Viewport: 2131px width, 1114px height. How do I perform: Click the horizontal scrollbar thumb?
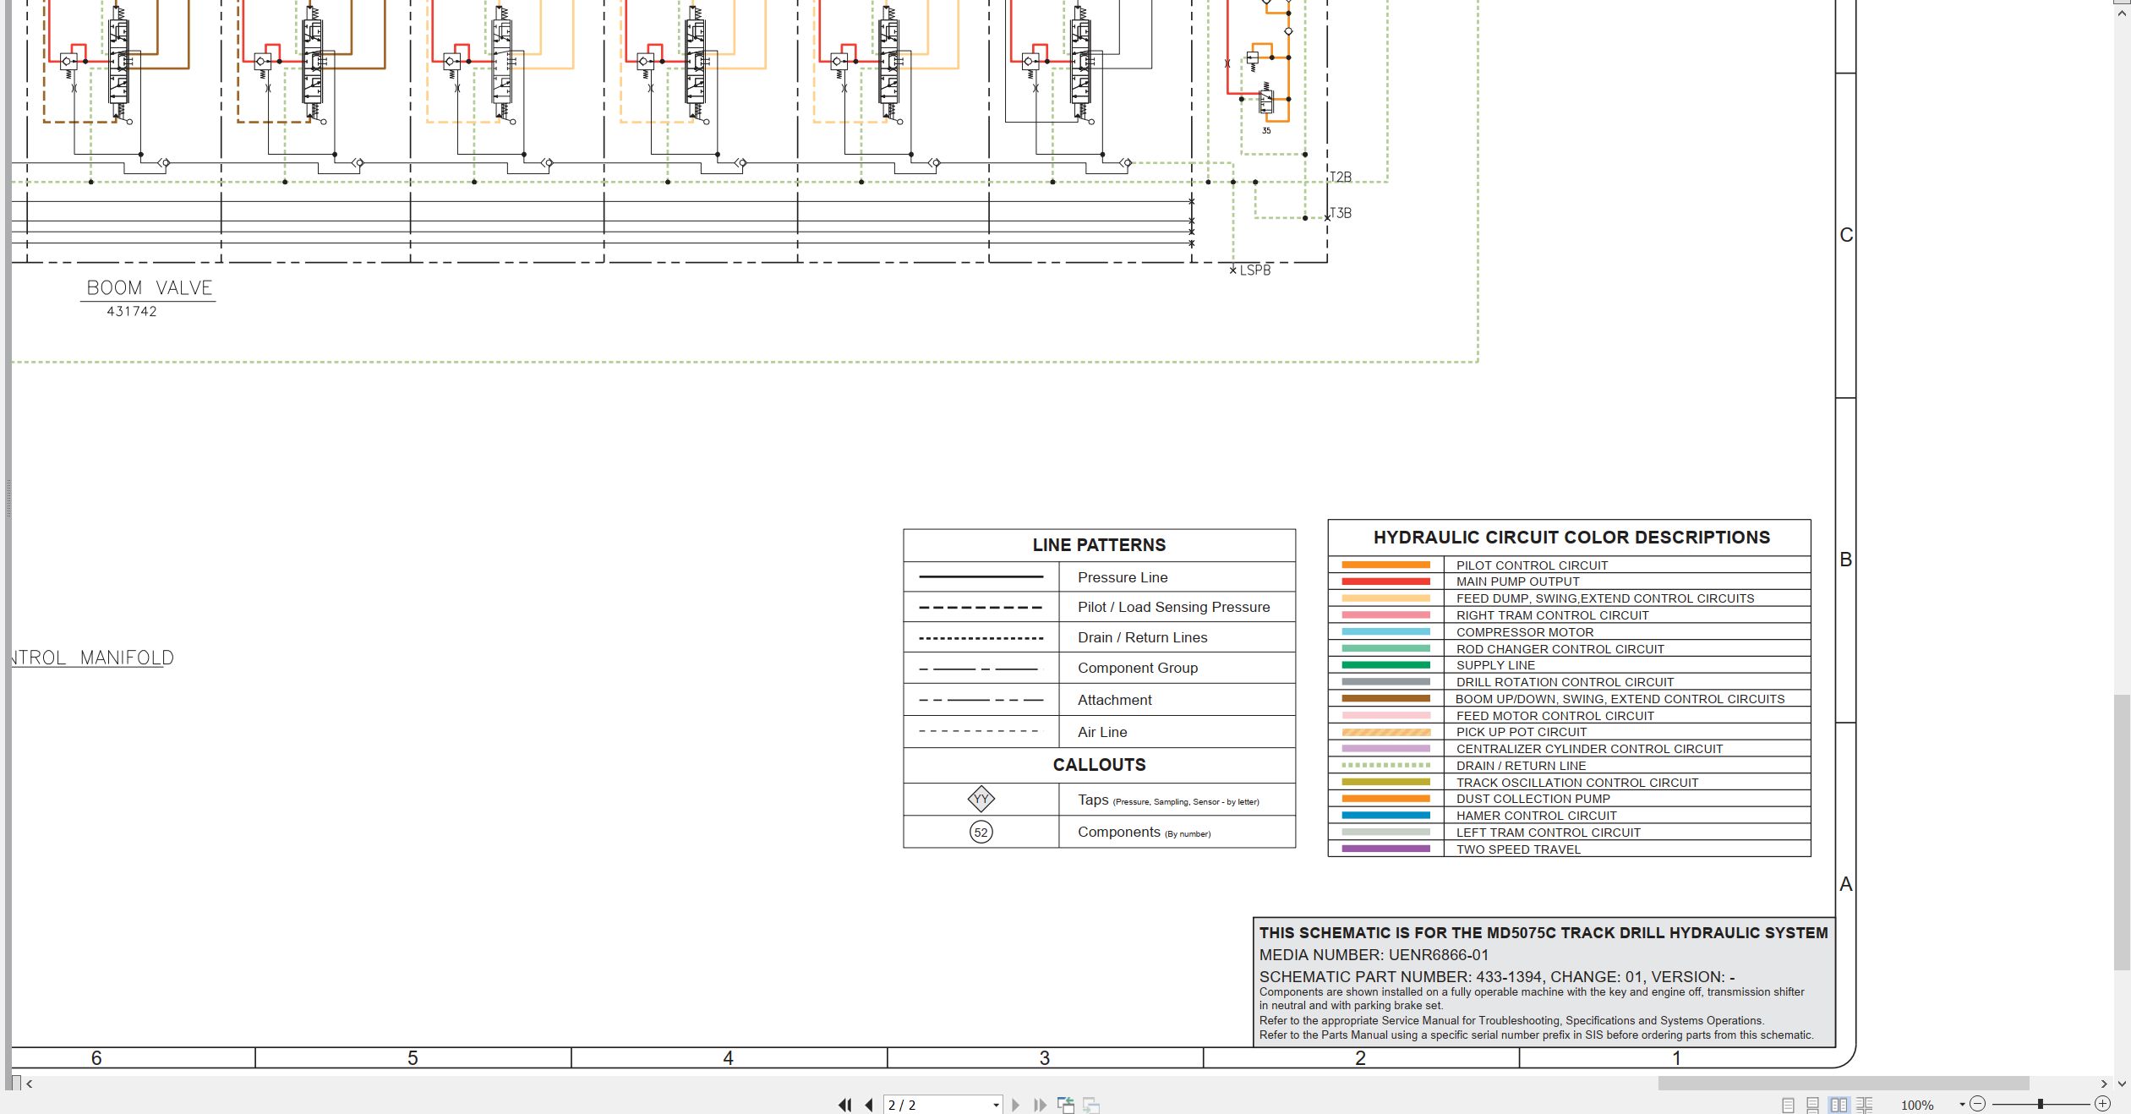[x=1843, y=1083]
